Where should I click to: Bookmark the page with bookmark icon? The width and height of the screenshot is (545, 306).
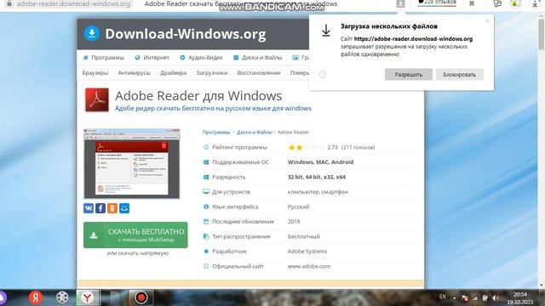point(472,3)
